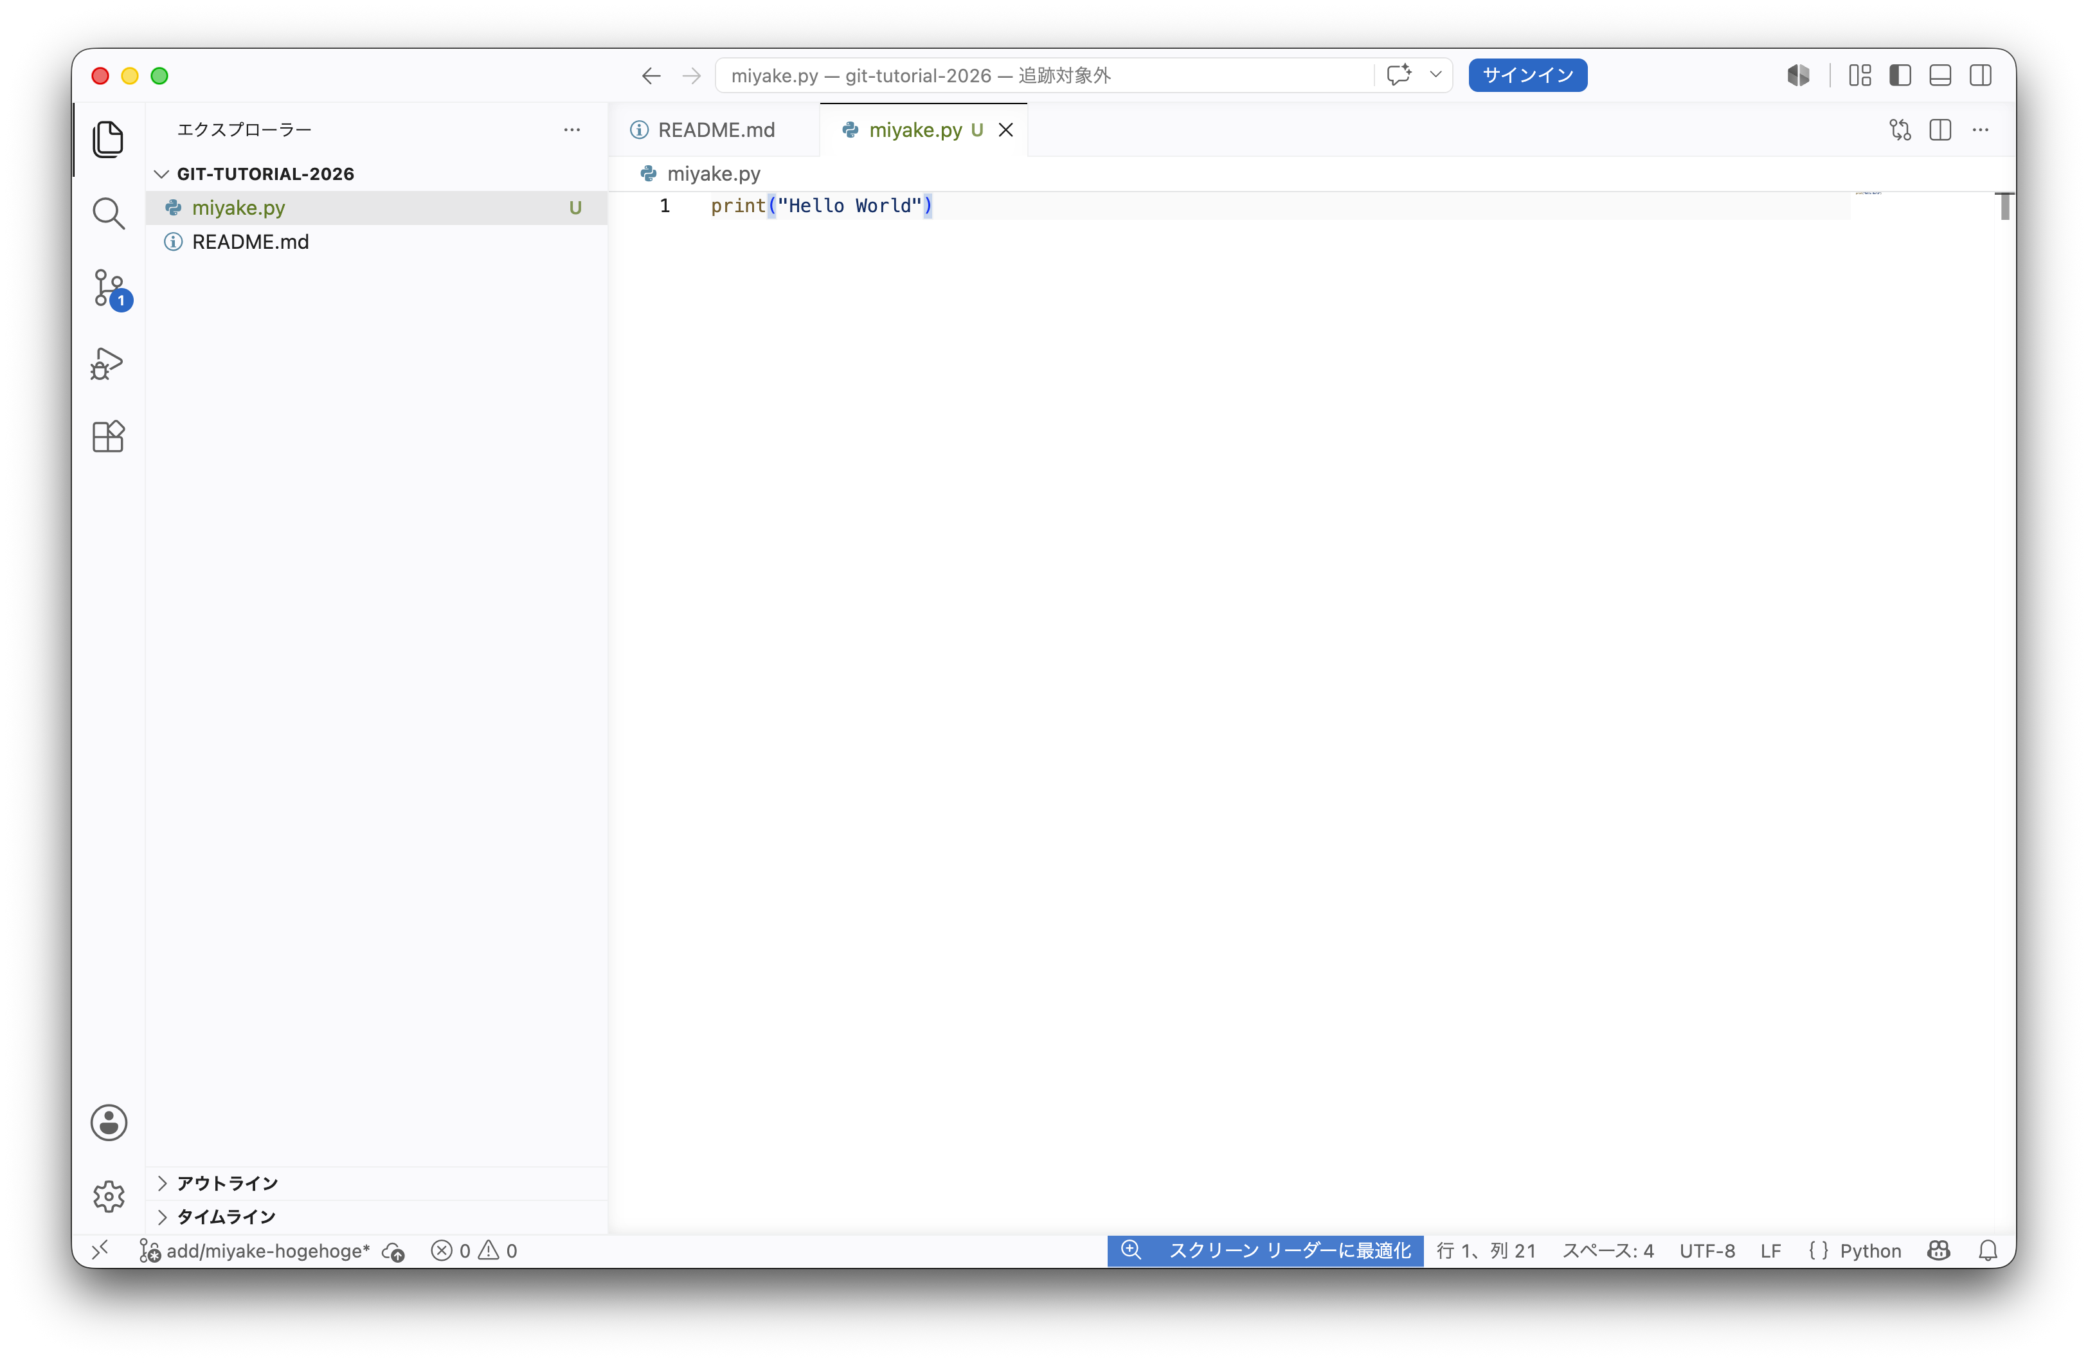Open the Explorer view in activity bar

[108, 140]
